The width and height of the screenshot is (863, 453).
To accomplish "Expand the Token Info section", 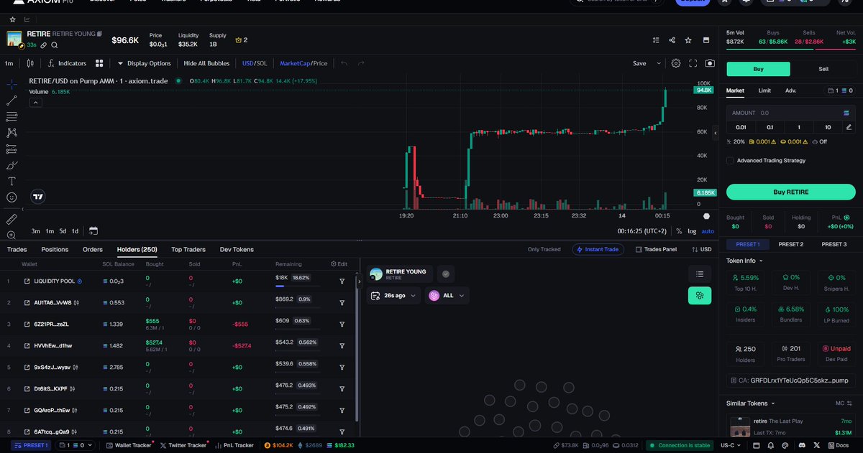I will (x=744, y=261).
